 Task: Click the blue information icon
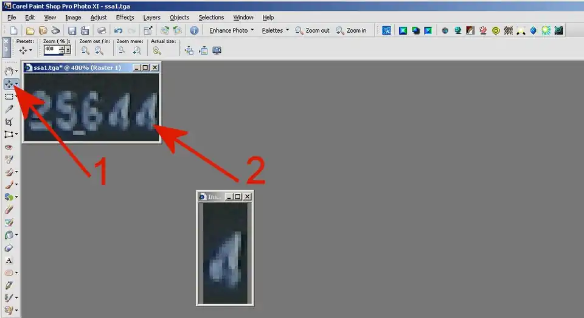[x=194, y=30]
